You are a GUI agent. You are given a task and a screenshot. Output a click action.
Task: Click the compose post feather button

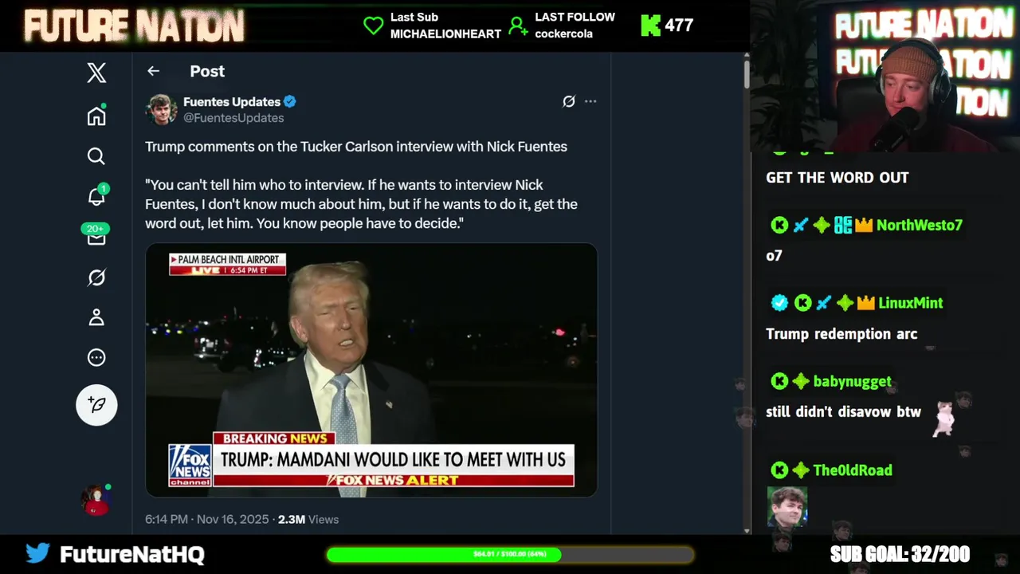(96, 405)
